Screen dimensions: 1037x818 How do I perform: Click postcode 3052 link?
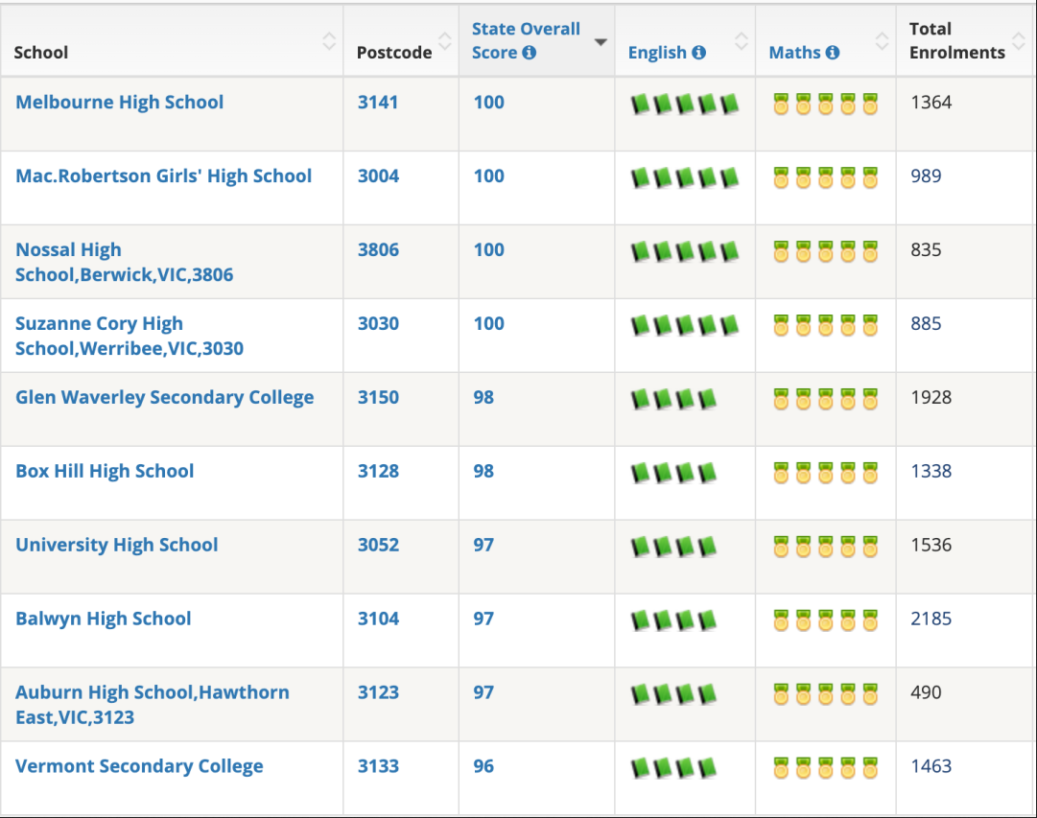click(x=378, y=545)
